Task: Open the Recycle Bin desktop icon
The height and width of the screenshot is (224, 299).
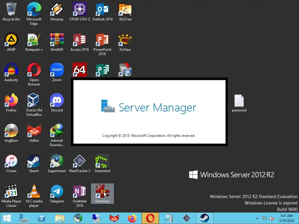Action: click(x=11, y=12)
